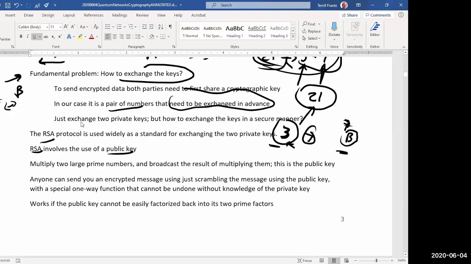
Task: Start Dictate voice input
Action: pos(334,29)
